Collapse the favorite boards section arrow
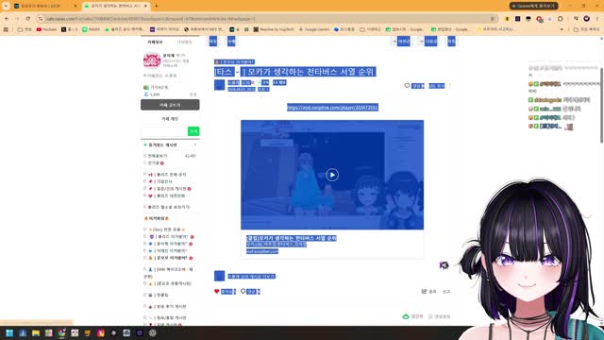 coord(195,144)
